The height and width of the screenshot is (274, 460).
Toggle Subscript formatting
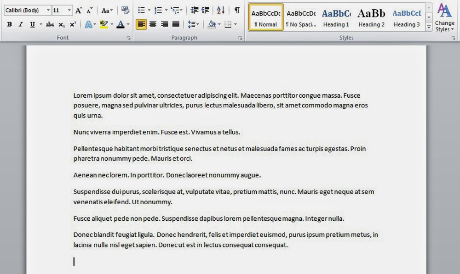[x=61, y=24]
